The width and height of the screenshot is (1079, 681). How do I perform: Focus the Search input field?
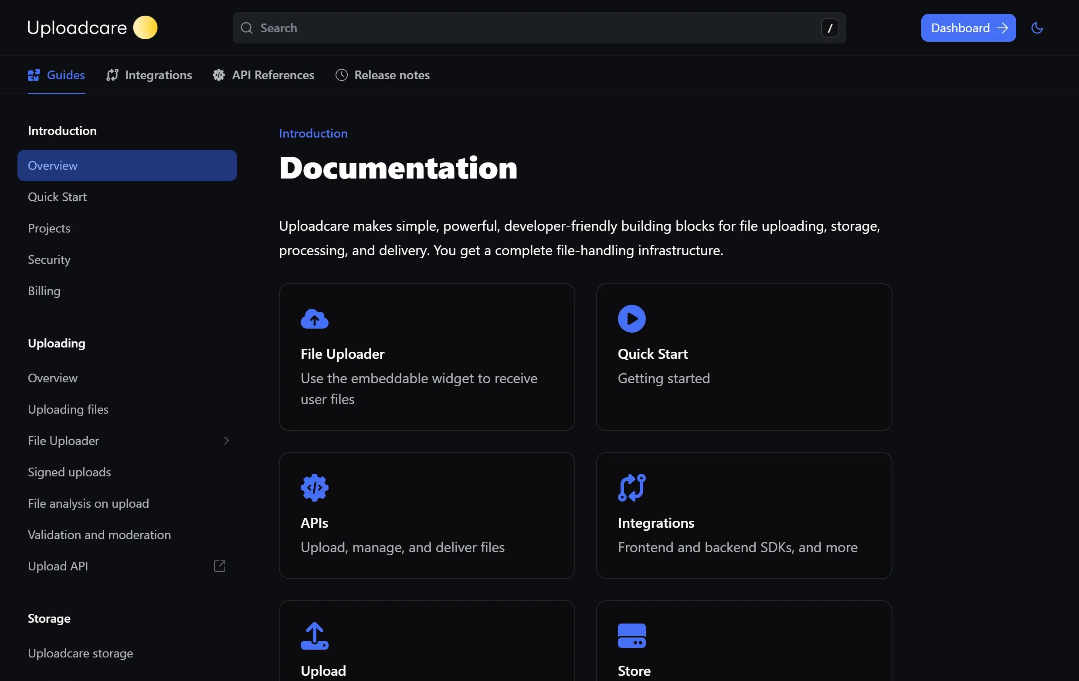(539, 28)
